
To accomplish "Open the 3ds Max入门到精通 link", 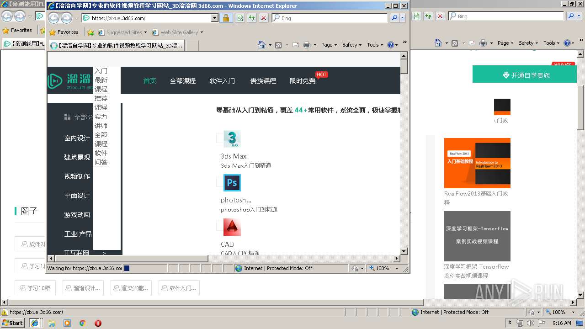I will coord(246,166).
